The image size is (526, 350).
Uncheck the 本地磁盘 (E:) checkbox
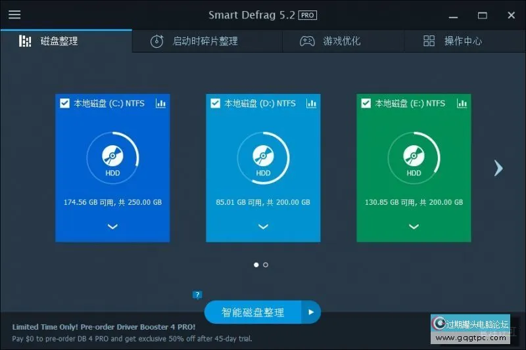366,103
